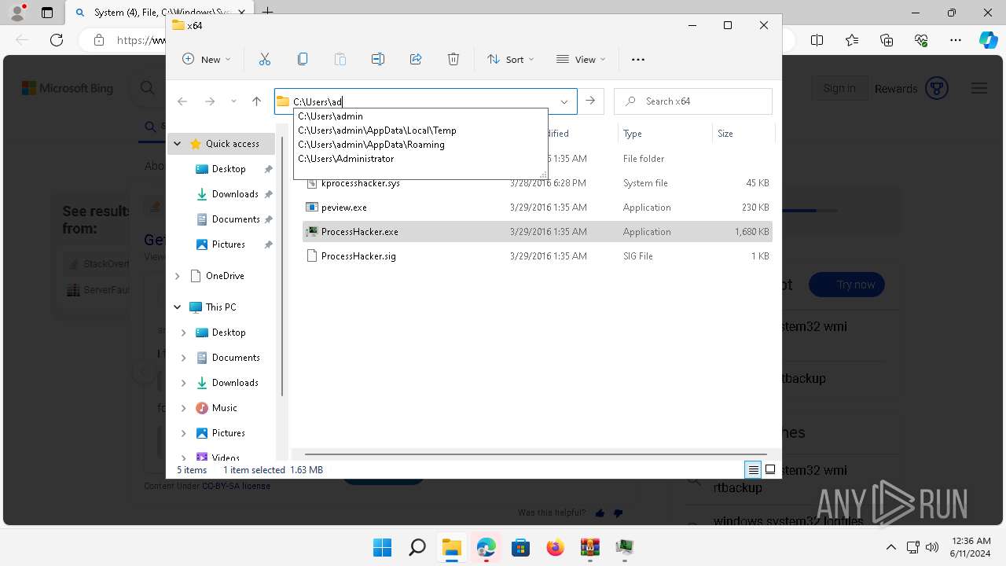Viewport: 1006px width, 566px height.
Task: Go back with the Explorer back arrow
Action: [x=182, y=101]
